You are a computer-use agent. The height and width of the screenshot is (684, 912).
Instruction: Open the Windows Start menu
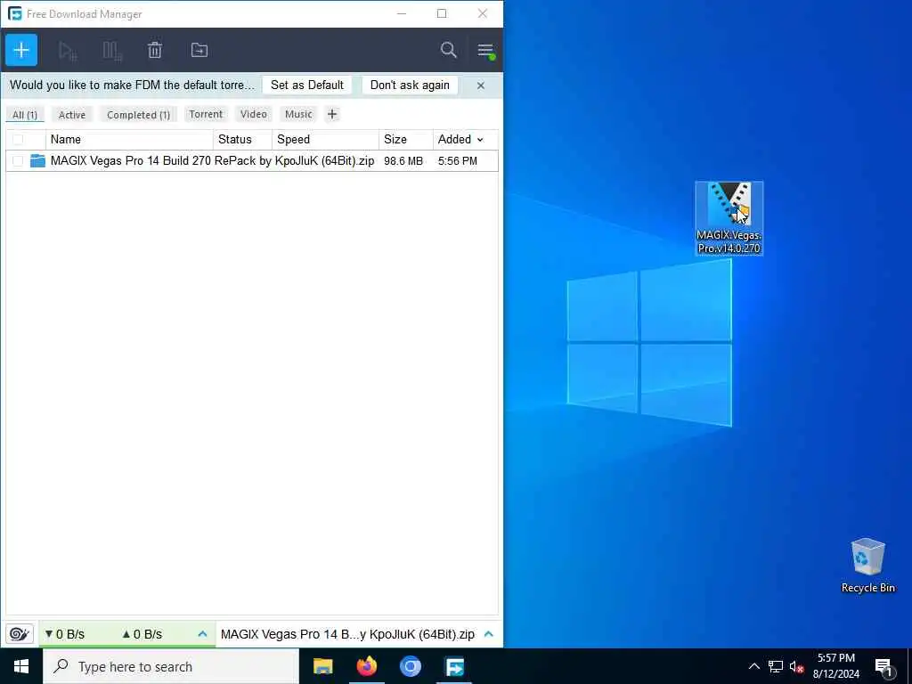tap(21, 666)
